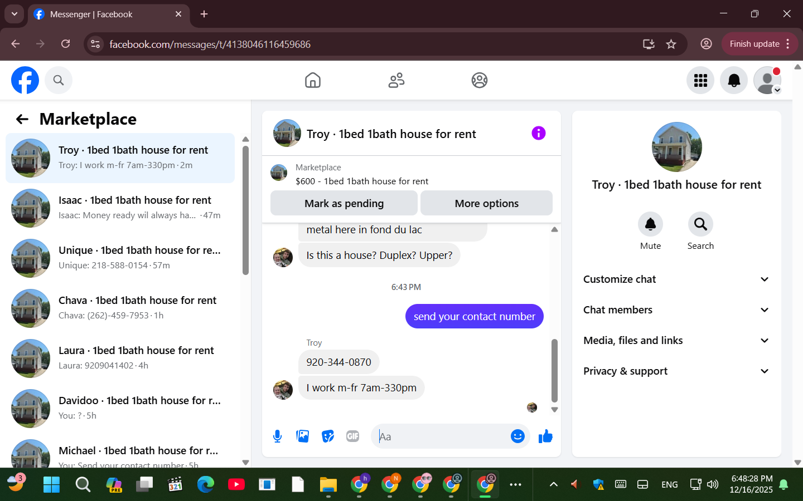Viewport: 803px width, 501px height.
Task: Open the tab search dropdown arrow
Action: coord(14,14)
